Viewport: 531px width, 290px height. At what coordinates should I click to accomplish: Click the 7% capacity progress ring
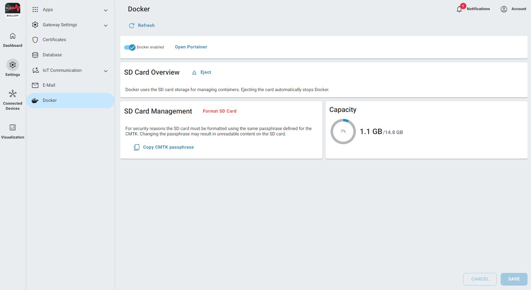click(343, 132)
